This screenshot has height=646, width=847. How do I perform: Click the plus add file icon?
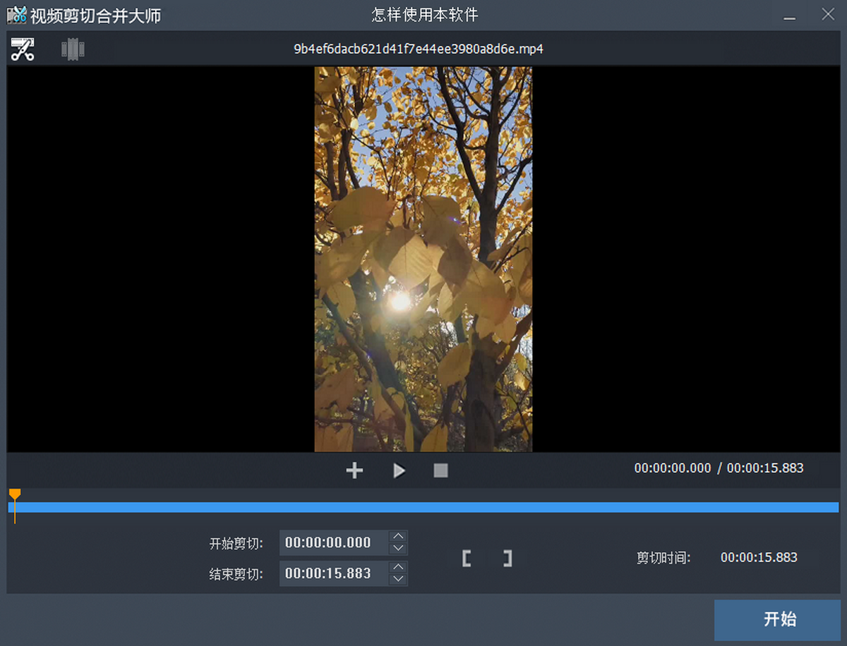pyautogui.click(x=354, y=470)
